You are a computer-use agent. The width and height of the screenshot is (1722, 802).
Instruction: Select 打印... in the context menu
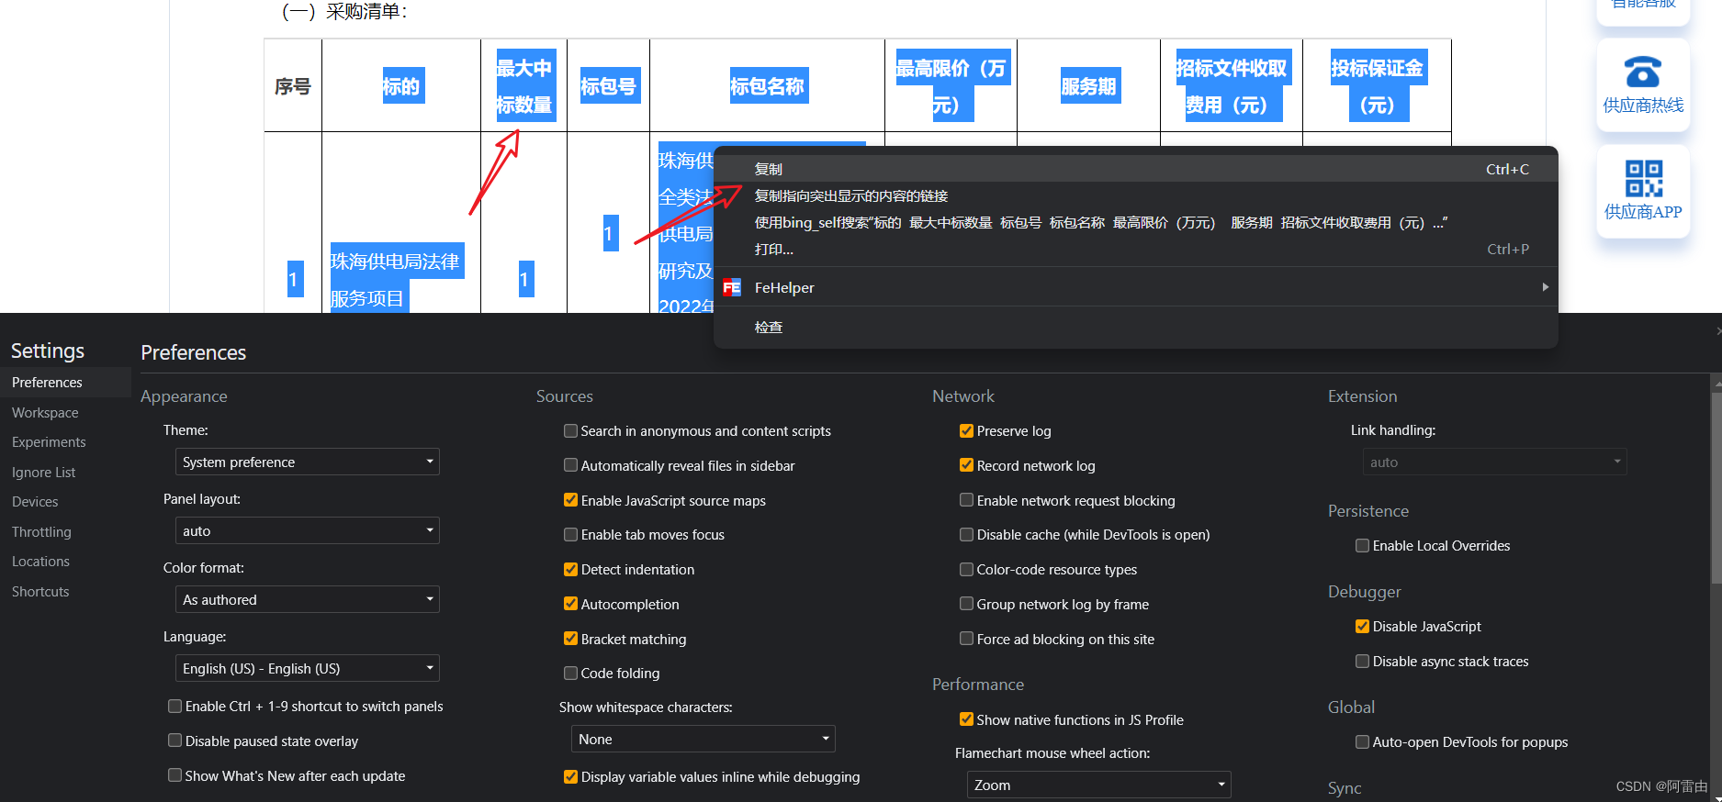tap(1136, 249)
